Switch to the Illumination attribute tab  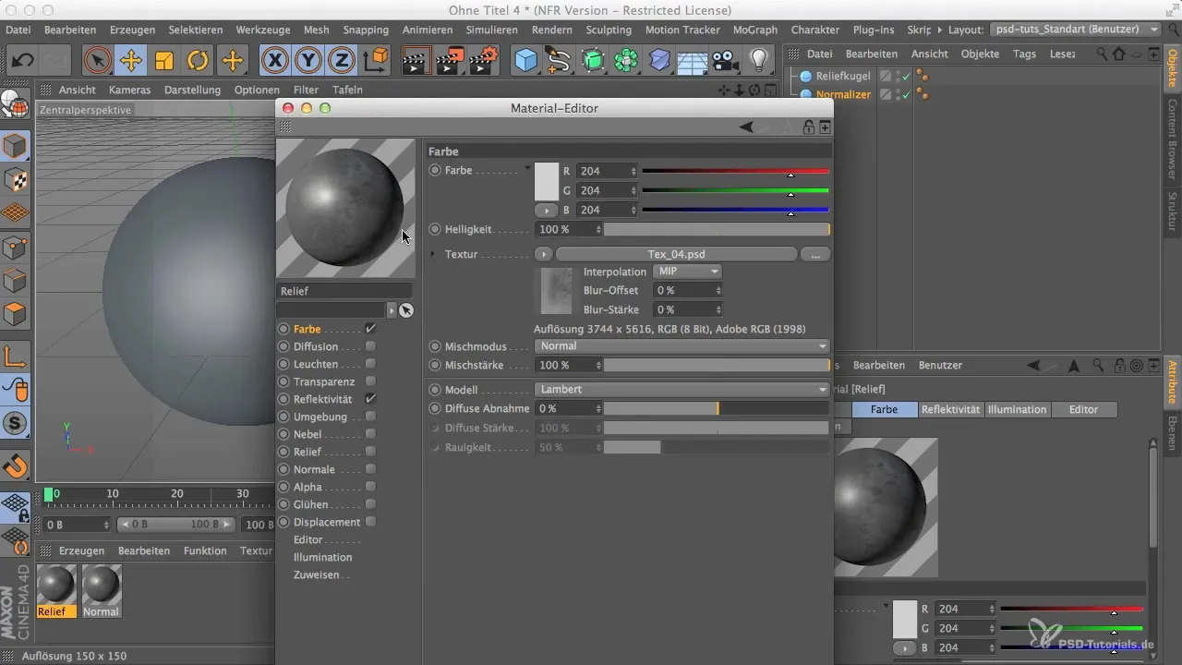(1017, 409)
